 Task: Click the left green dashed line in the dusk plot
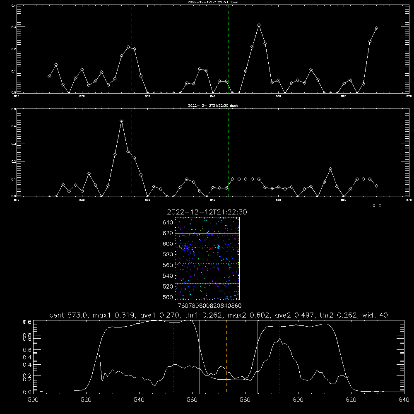(132, 153)
